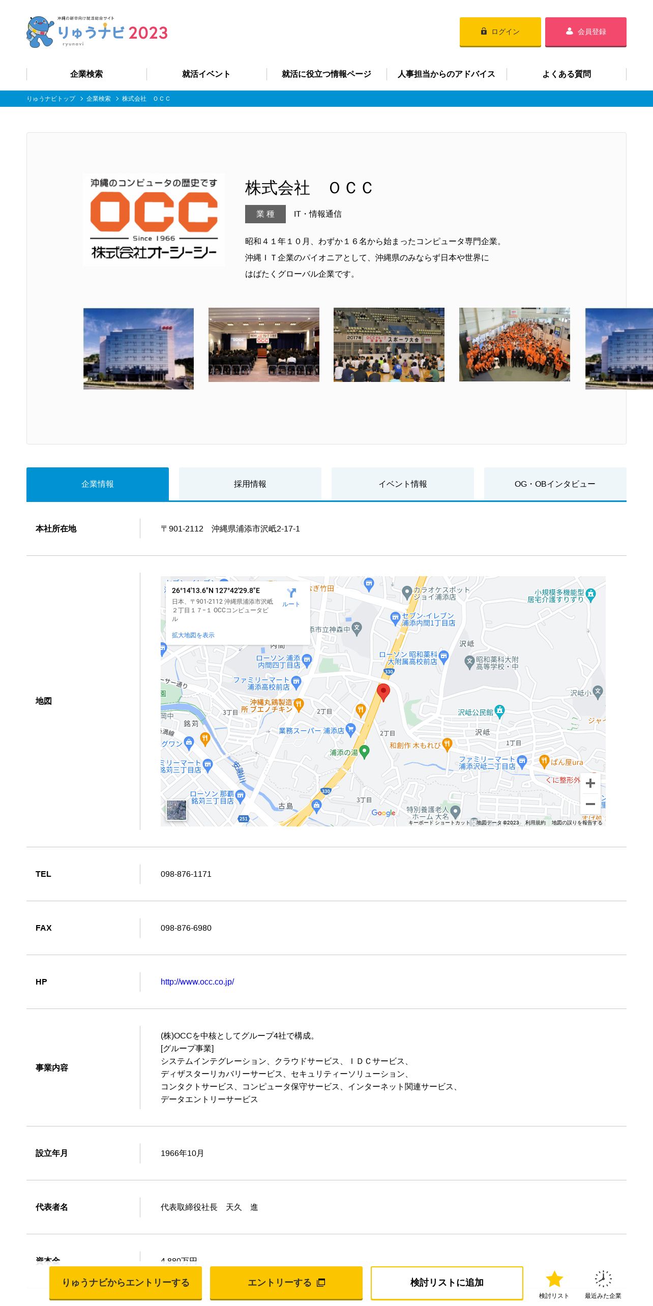Click 業務スーパー 浦添店 map marker
Viewport: 653px width, 1306px height.
[350, 730]
